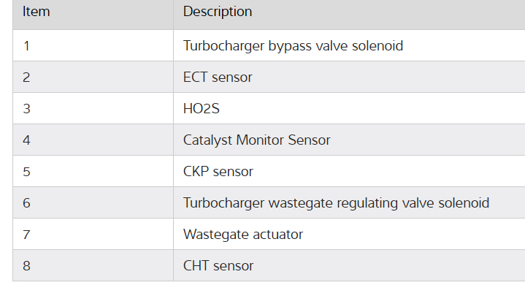Click the Item column header

pyautogui.click(x=36, y=12)
